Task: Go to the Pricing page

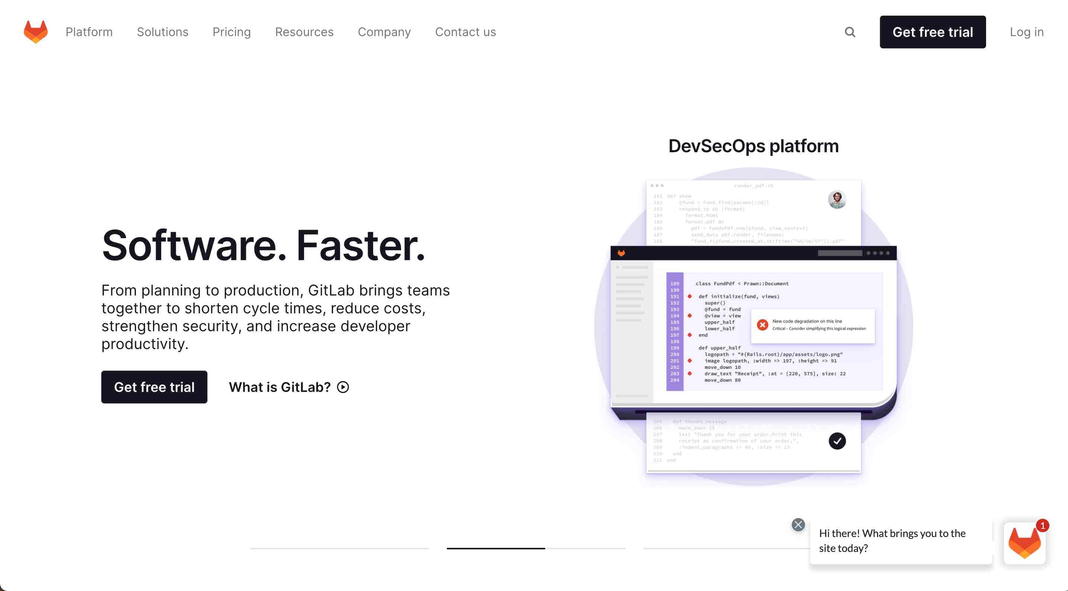Action: tap(232, 32)
